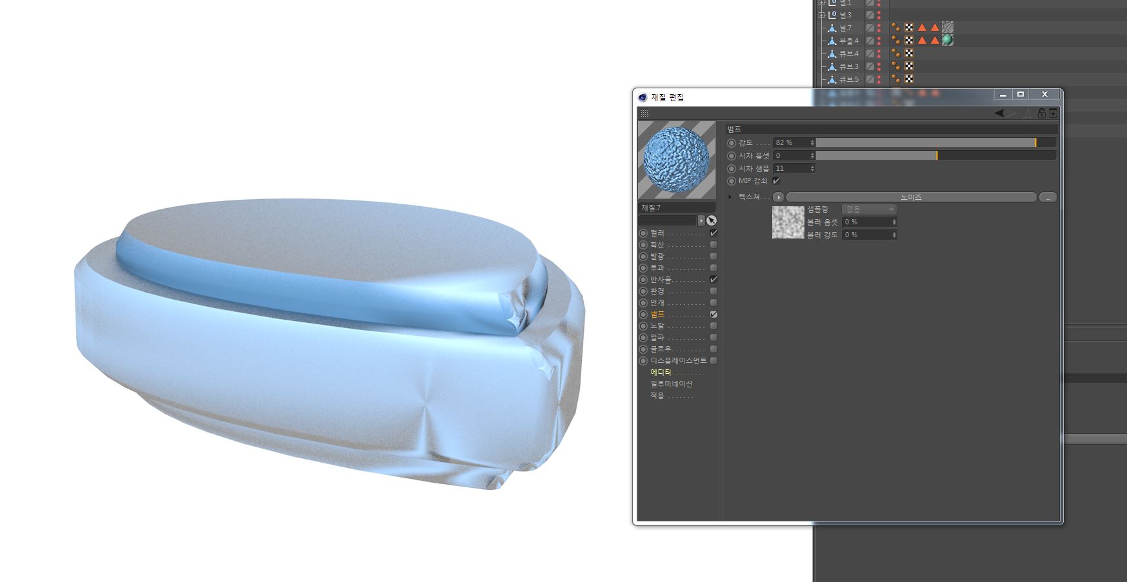Viewport: 1127px width, 582px height.
Task: Expand the 텍스쳐 disclosure triangle
Action: click(730, 197)
